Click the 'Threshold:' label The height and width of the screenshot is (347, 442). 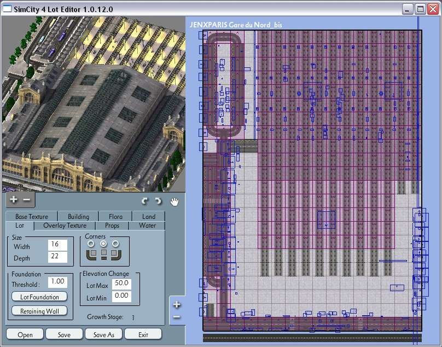25,285
